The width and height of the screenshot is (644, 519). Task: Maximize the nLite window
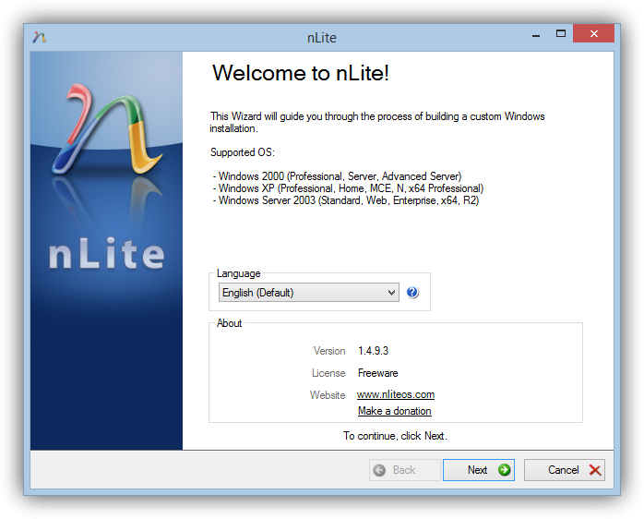click(x=561, y=34)
